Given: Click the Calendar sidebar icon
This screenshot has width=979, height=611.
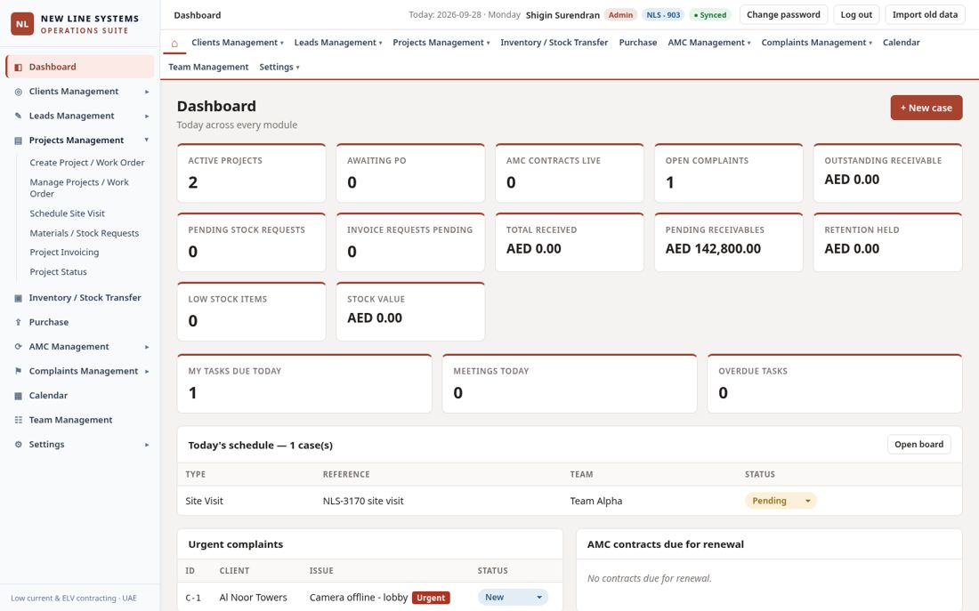Looking at the screenshot, I should point(18,396).
